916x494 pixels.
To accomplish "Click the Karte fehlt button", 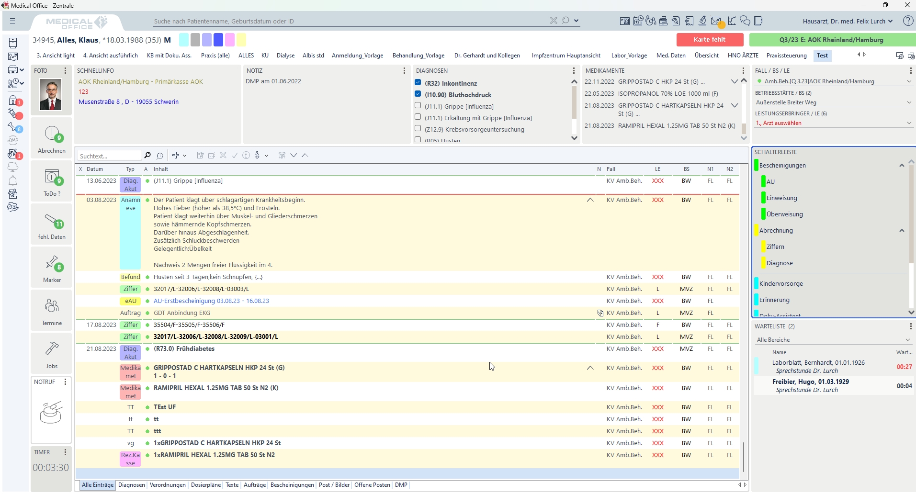I will click(709, 40).
